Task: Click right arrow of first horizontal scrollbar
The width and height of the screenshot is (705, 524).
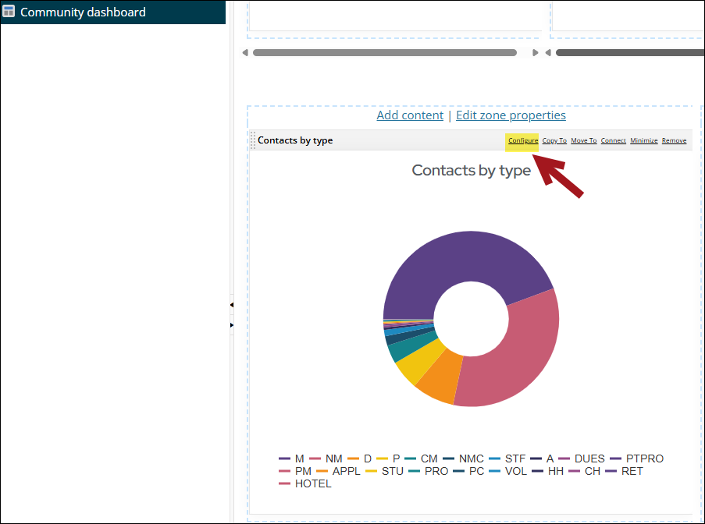Action: pos(535,53)
